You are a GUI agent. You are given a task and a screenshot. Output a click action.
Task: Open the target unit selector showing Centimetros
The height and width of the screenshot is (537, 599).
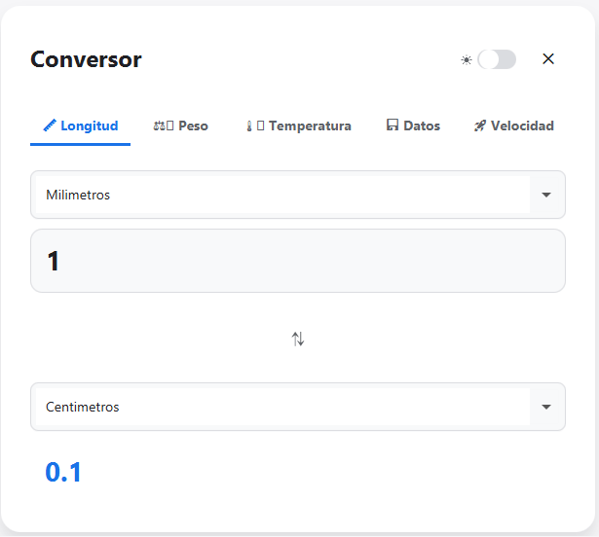point(282,407)
